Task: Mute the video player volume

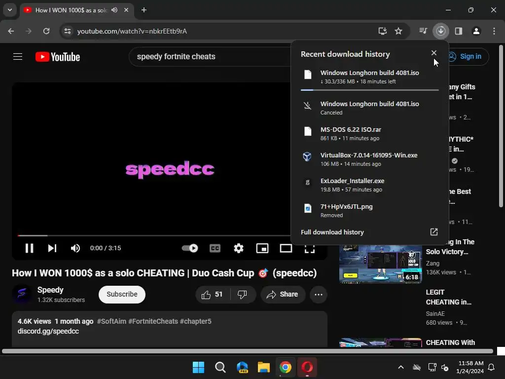Action: [x=75, y=248]
